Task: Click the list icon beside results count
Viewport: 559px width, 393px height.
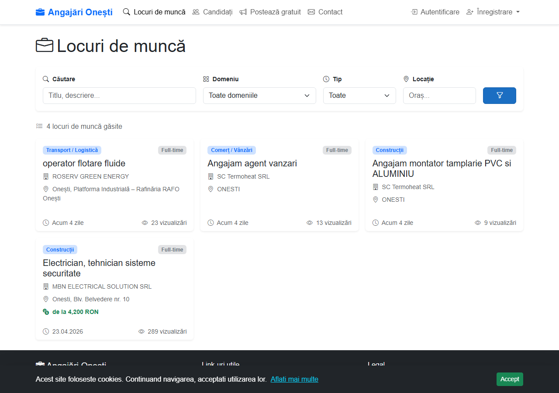Action: (39, 126)
